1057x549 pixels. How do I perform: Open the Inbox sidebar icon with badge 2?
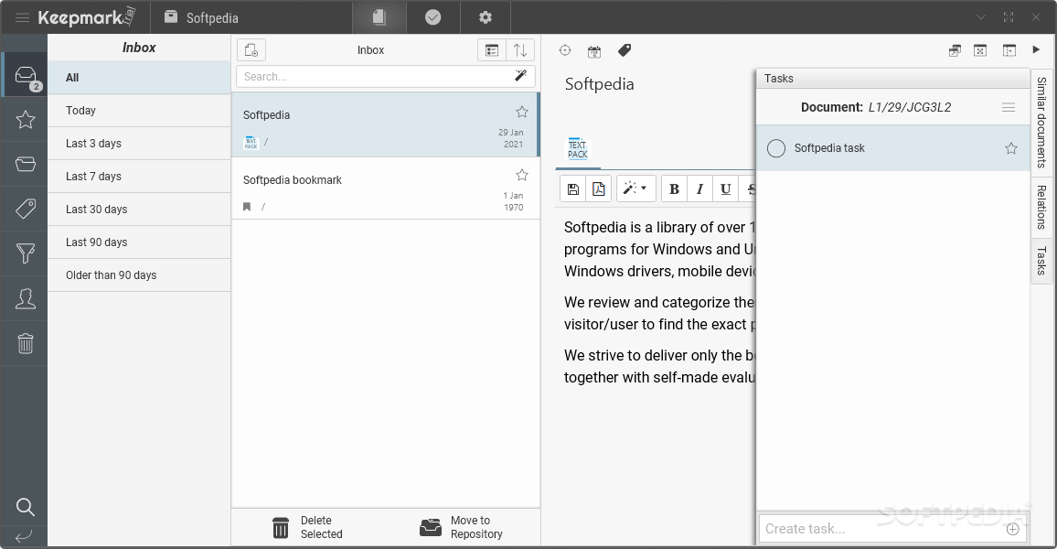point(26,76)
